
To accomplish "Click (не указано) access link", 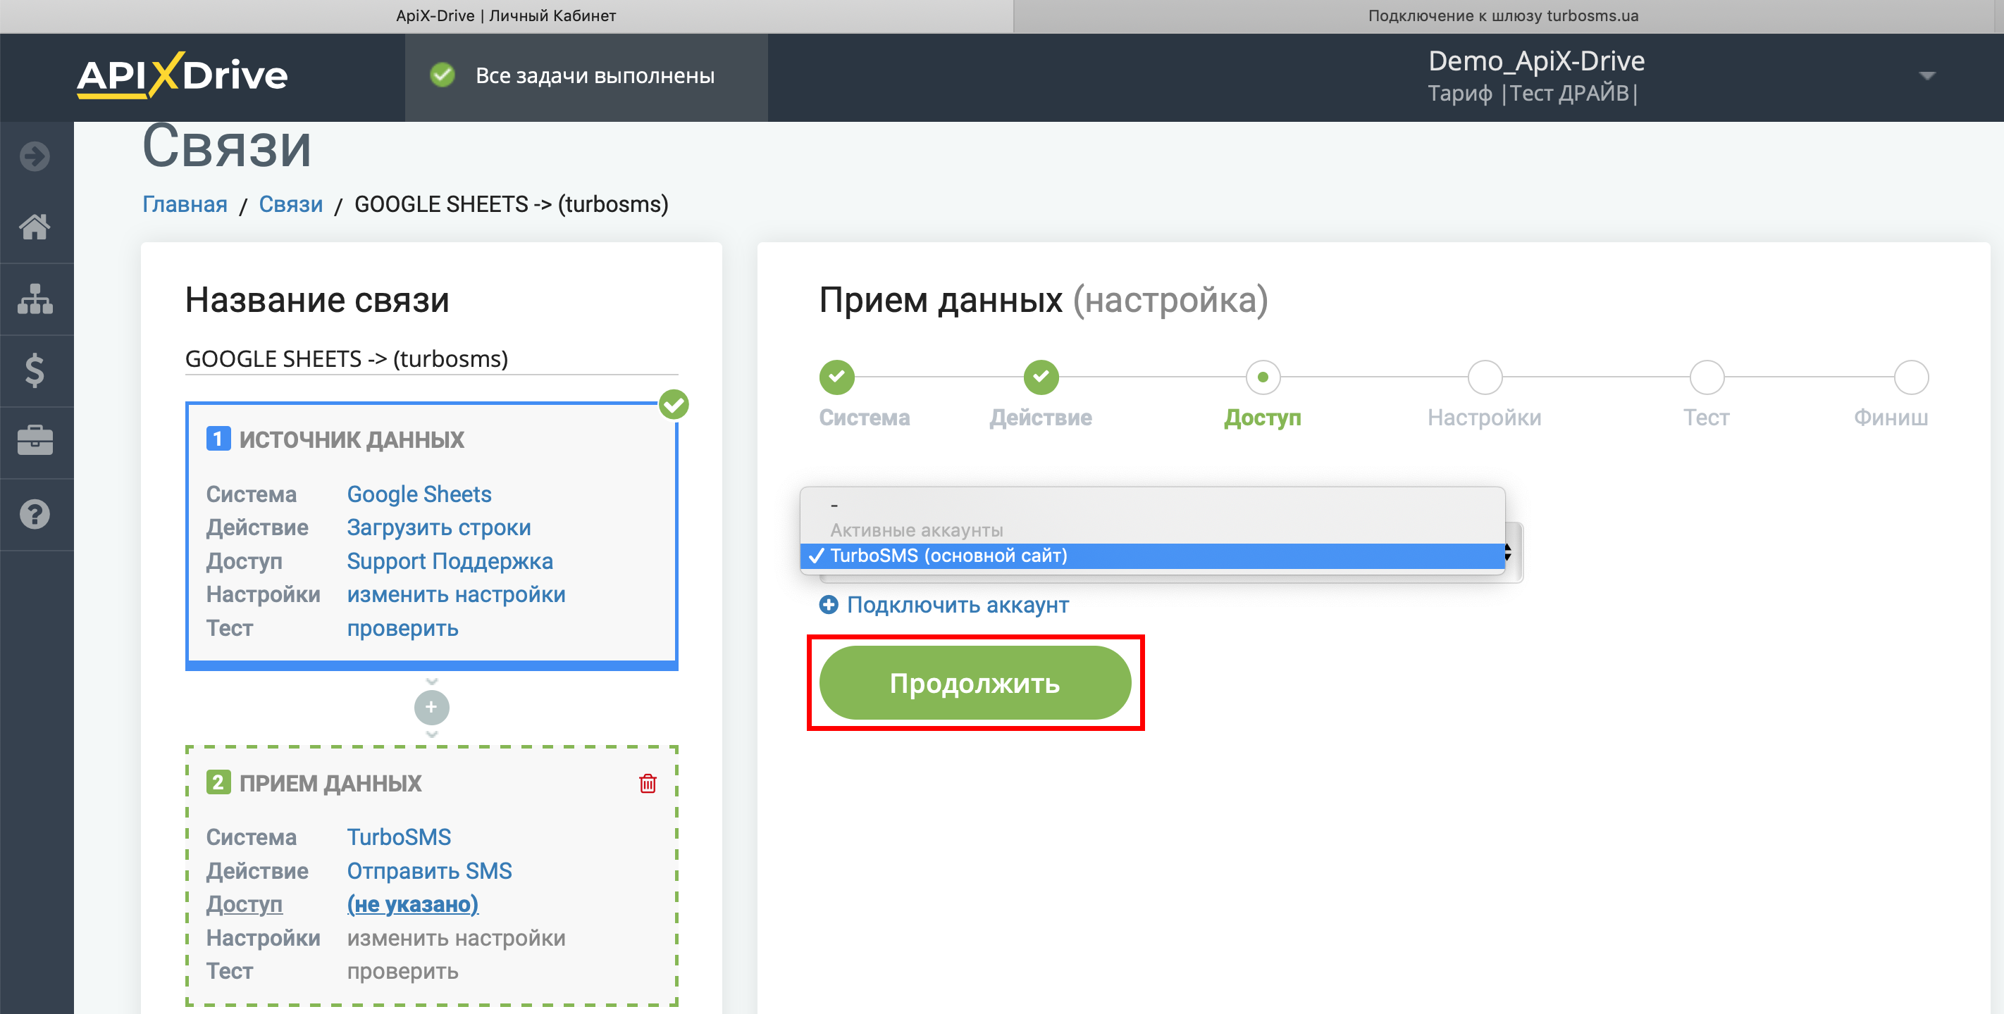I will tap(412, 904).
